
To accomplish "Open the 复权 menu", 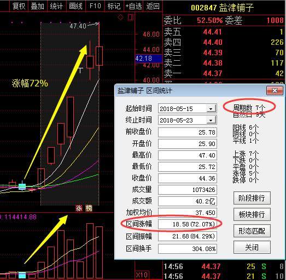I will [19, 6].
